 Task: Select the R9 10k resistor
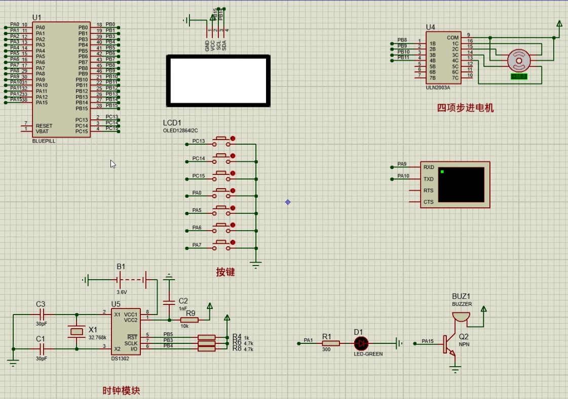tap(189, 320)
